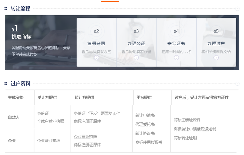Click the 个体户营业执照 cell text
Viewport: 244px width, 155px height.
coord(50,121)
